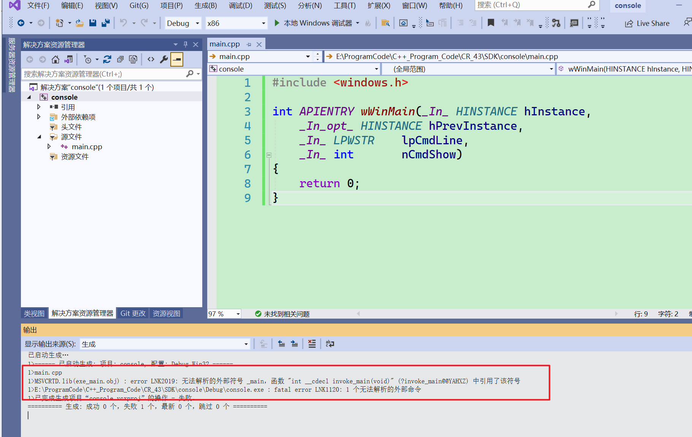The height and width of the screenshot is (437, 692).
Task: Click the Refresh icon in Solution Explorer
Action: point(107,59)
